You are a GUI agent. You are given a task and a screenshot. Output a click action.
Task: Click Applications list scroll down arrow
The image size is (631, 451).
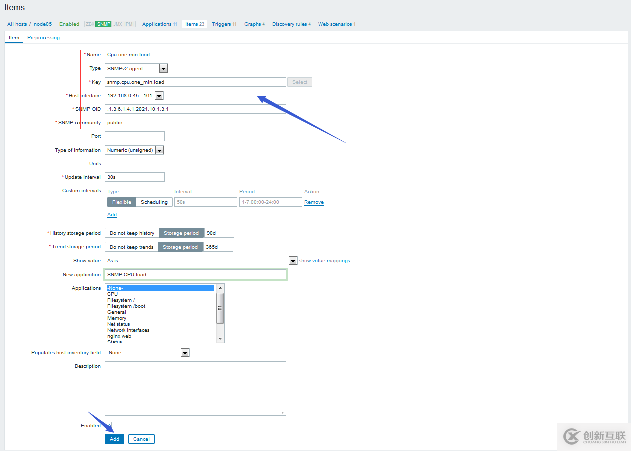pyautogui.click(x=220, y=339)
